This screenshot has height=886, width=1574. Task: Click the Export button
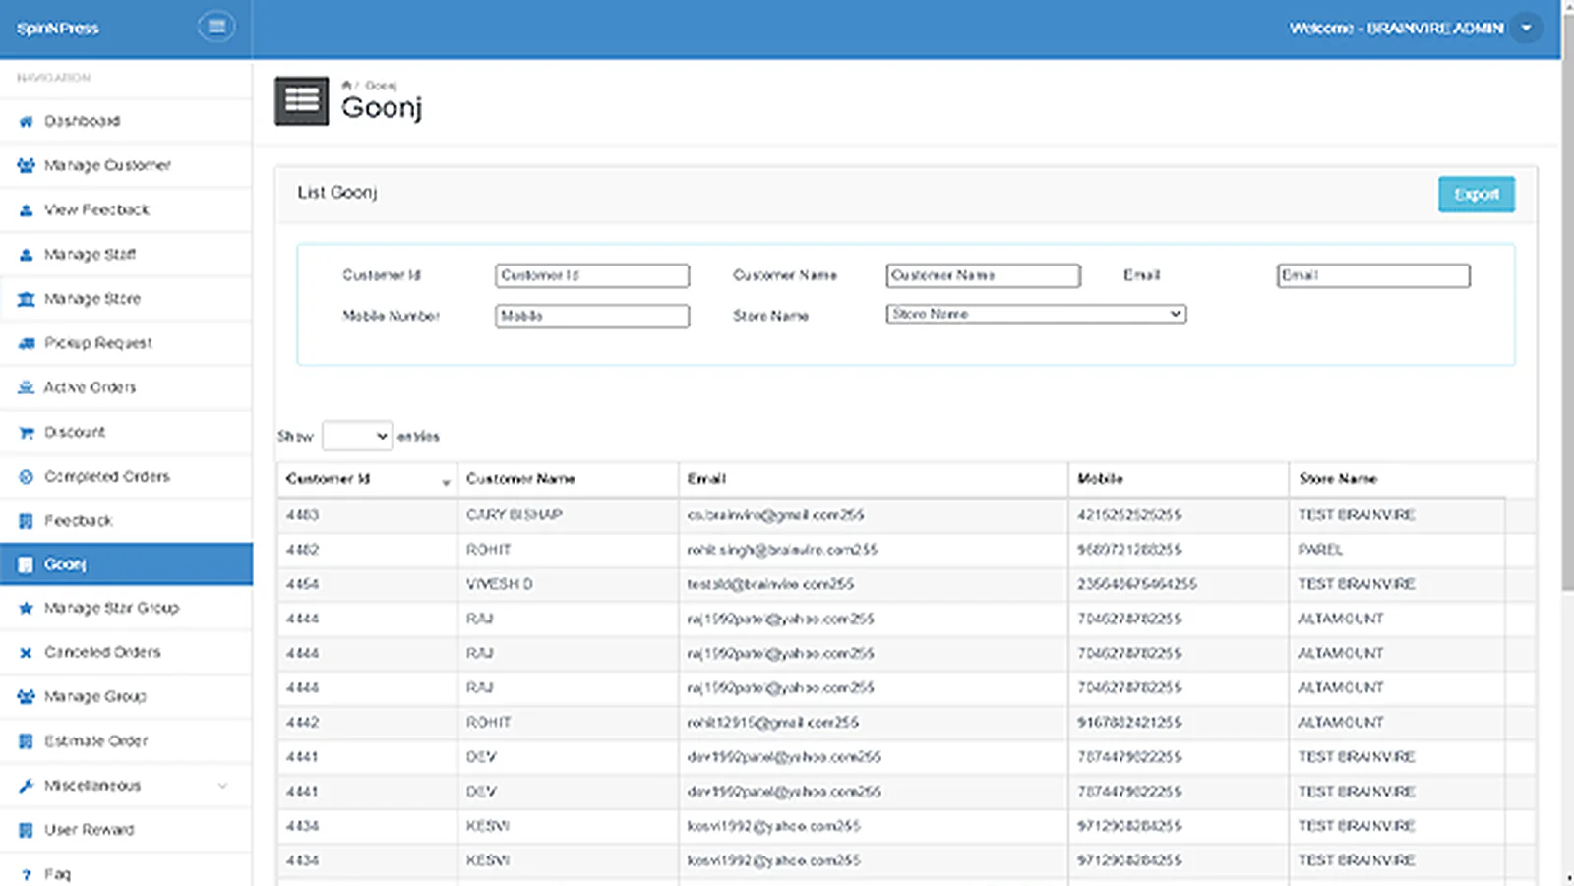[1477, 194]
